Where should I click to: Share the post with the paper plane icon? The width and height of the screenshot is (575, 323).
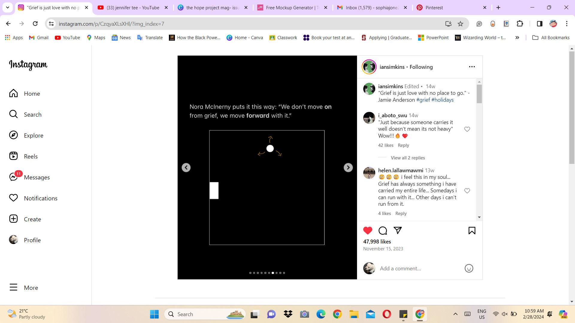pyautogui.click(x=397, y=230)
